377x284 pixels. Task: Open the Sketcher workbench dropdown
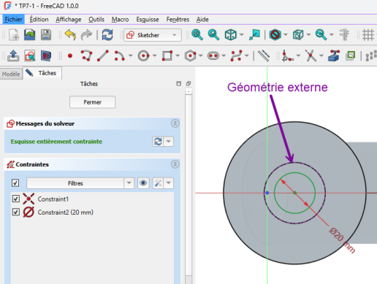click(x=153, y=35)
